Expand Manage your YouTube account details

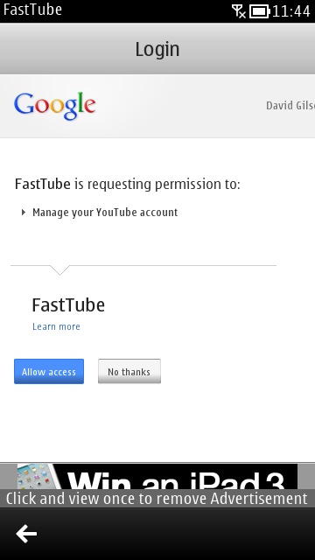pos(24,212)
